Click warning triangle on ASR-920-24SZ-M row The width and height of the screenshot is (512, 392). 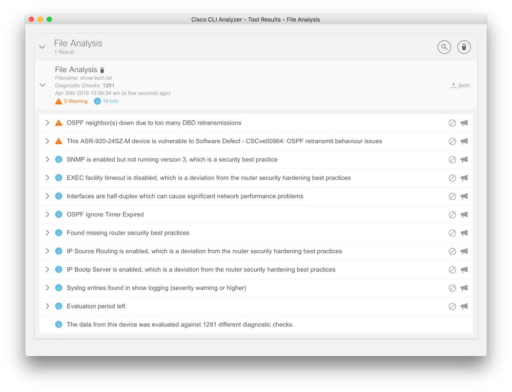point(58,141)
